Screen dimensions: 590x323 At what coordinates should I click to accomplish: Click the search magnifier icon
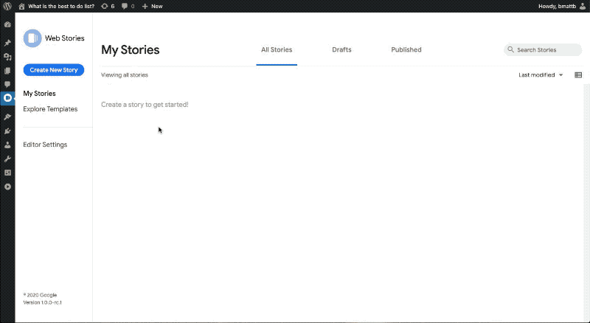click(x=510, y=49)
